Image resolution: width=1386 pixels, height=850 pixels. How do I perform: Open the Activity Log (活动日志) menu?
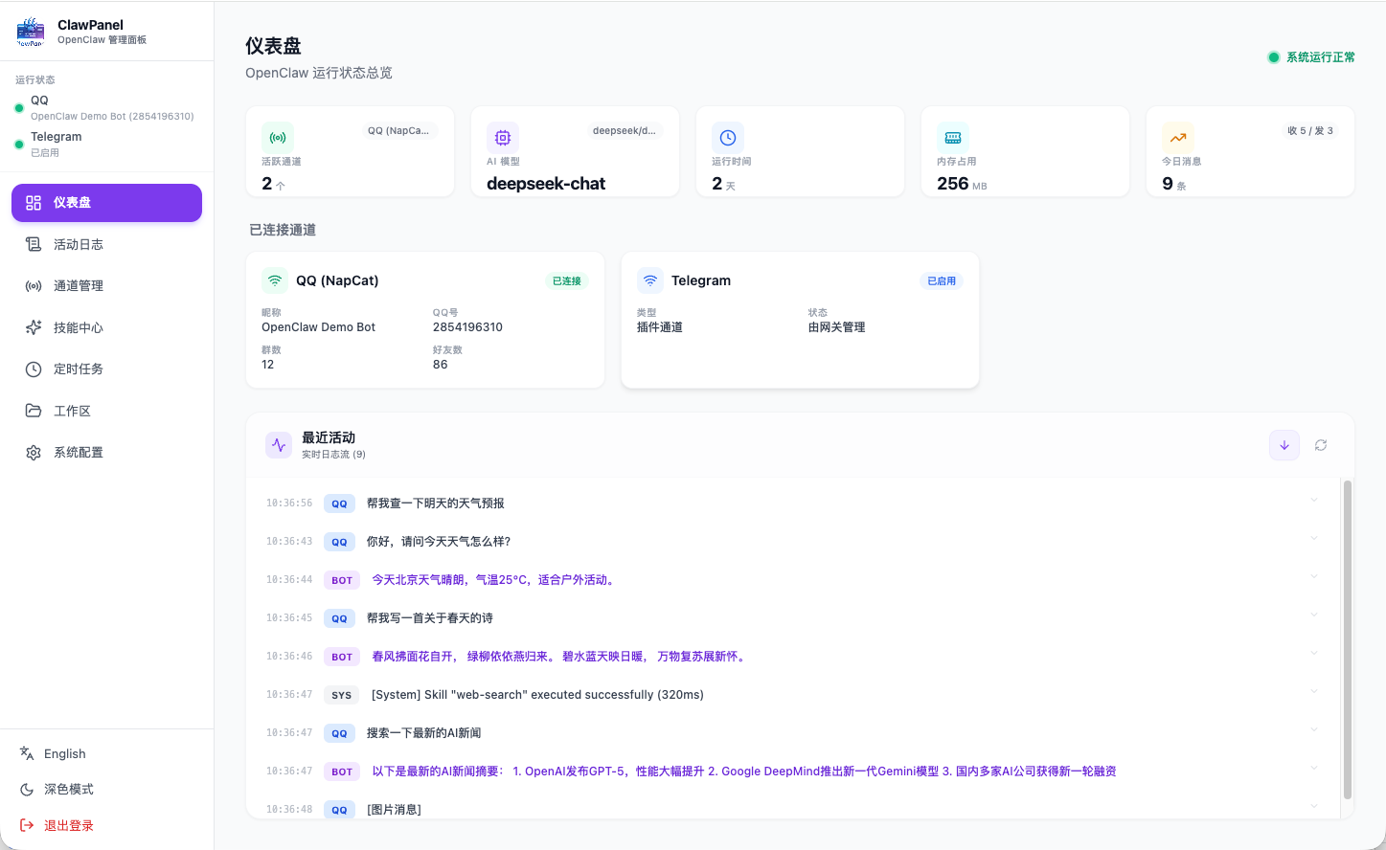click(x=78, y=245)
